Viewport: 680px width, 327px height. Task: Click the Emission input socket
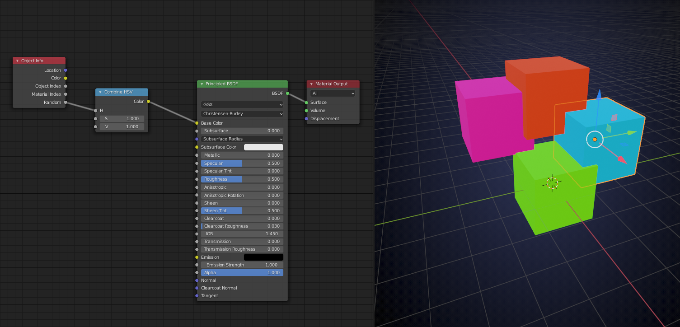click(197, 257)
